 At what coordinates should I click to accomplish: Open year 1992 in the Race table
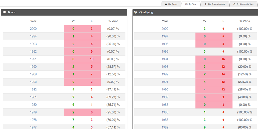(33, 52)
